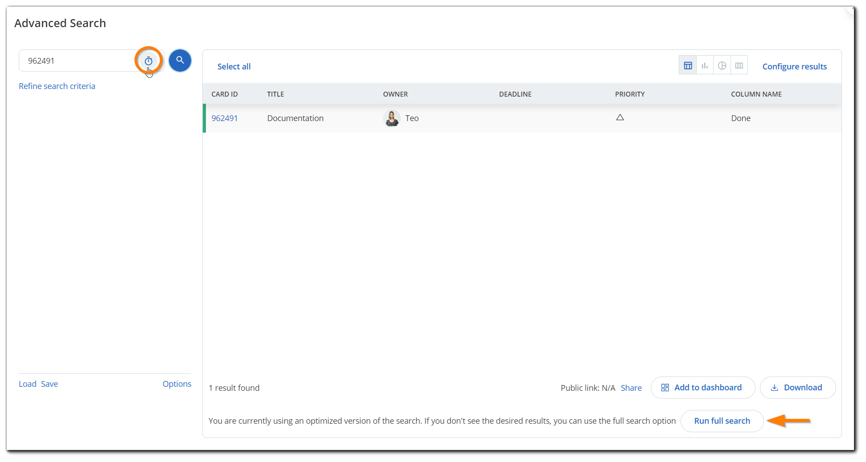The image size is (866, 462).
Task: Share the public link
Action: (x=631, y=388)
